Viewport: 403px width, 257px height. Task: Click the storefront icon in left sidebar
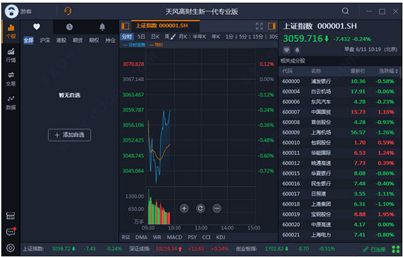click(x=11, y=215)
